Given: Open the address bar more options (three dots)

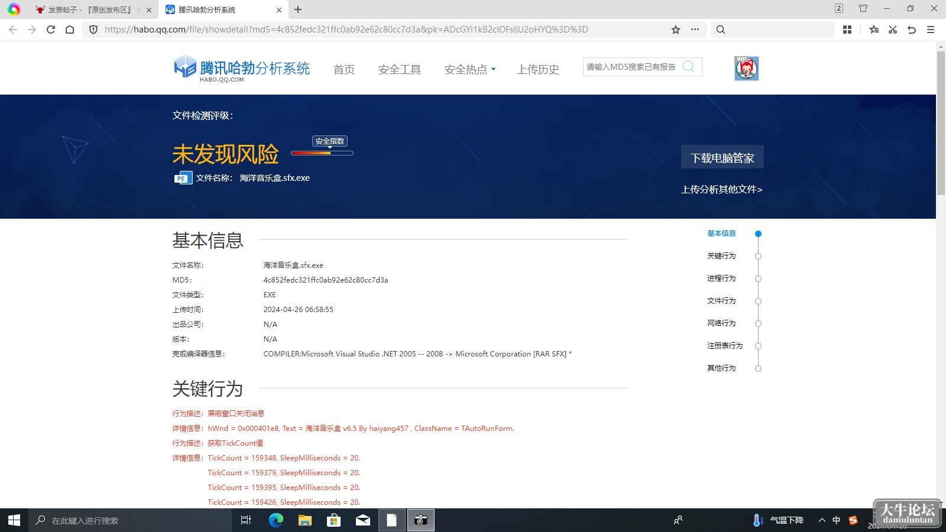Looking at the screenshot, I should 695,30.
